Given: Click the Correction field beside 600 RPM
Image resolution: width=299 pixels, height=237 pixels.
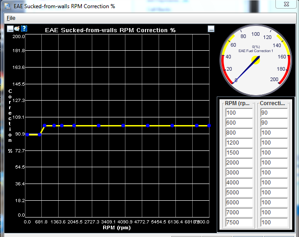Looking at the screenshot, I should 274,123.
